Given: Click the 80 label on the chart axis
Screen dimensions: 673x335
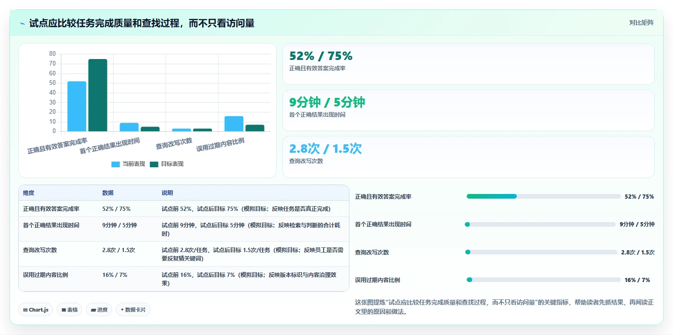Looking at the screenshot, I should tap(53, 54).
